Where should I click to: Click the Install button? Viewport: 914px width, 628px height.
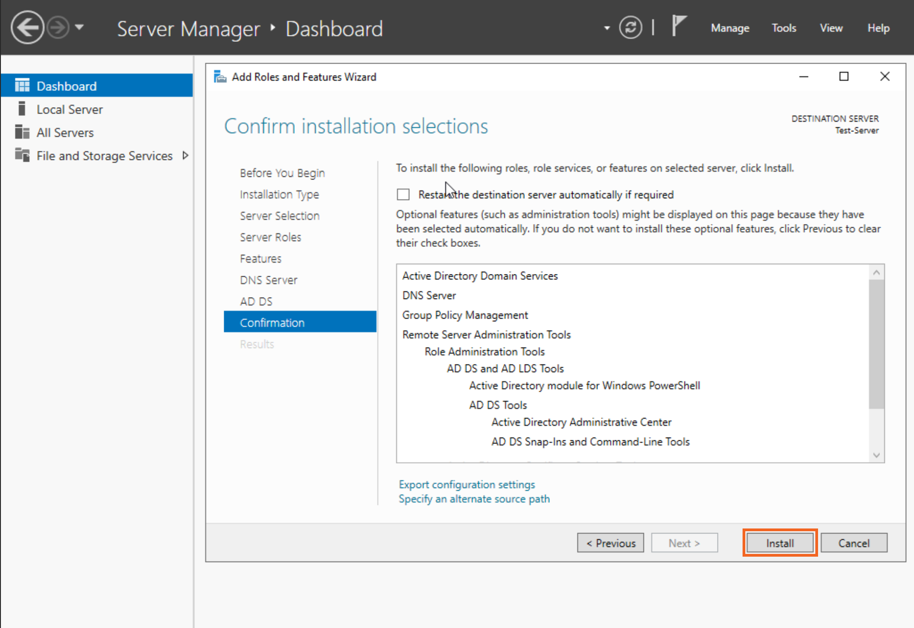click(x=779, y=543)
